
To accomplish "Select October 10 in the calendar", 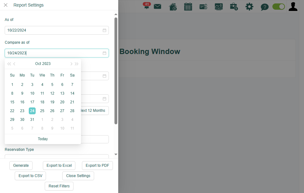I will point(32,93).
